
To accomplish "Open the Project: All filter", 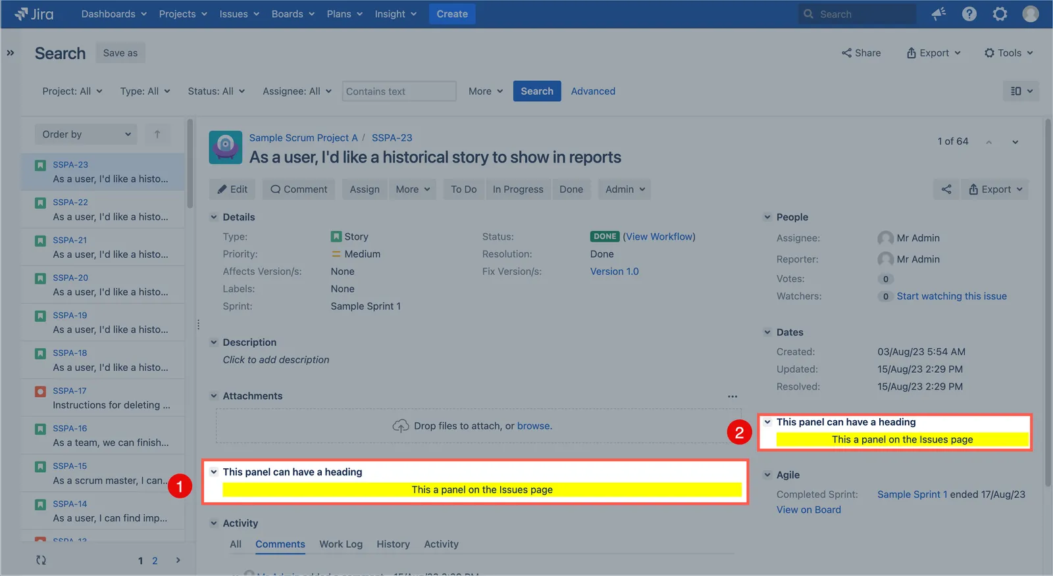I will pos(72,91).
